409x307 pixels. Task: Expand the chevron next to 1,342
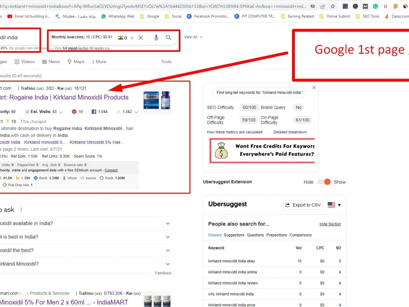136,112
